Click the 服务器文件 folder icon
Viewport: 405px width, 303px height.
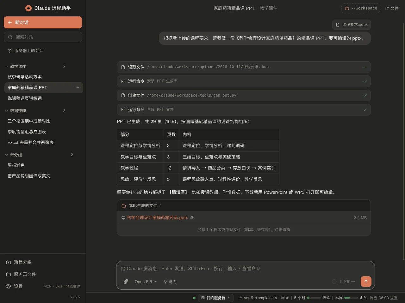pos(9,274)
